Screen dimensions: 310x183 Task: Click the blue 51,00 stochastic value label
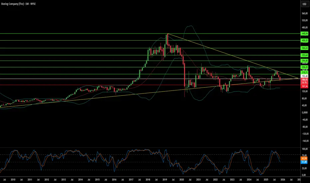point(304,162)
